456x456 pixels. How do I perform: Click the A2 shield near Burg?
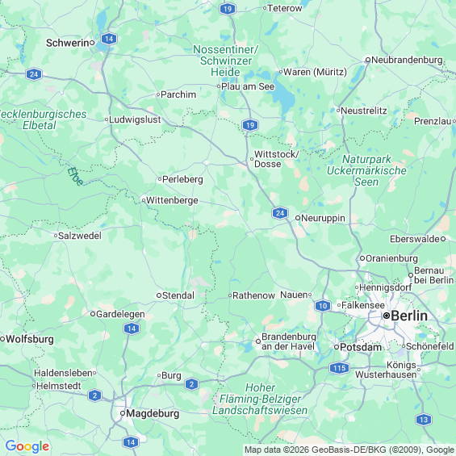click(x=191, y=384)
